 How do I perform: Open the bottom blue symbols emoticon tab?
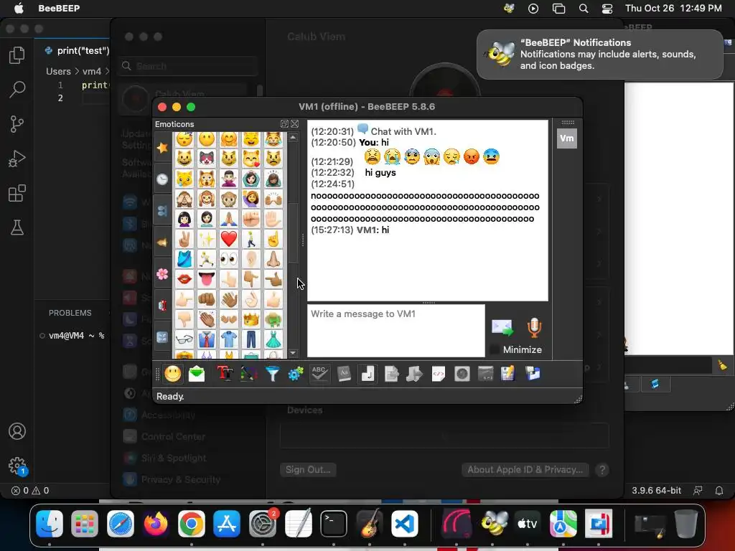point(162,337)
